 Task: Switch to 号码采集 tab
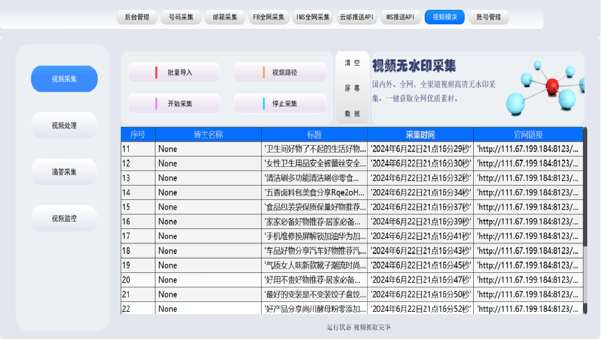pyautogui.click(x=181, y=17)
